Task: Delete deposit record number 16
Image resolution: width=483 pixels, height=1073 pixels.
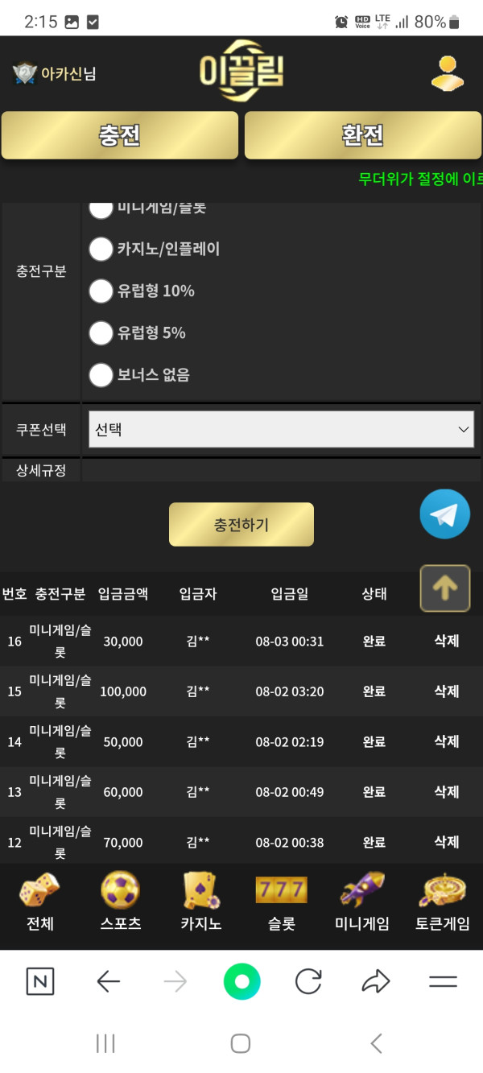Action: tap(447, 641)
